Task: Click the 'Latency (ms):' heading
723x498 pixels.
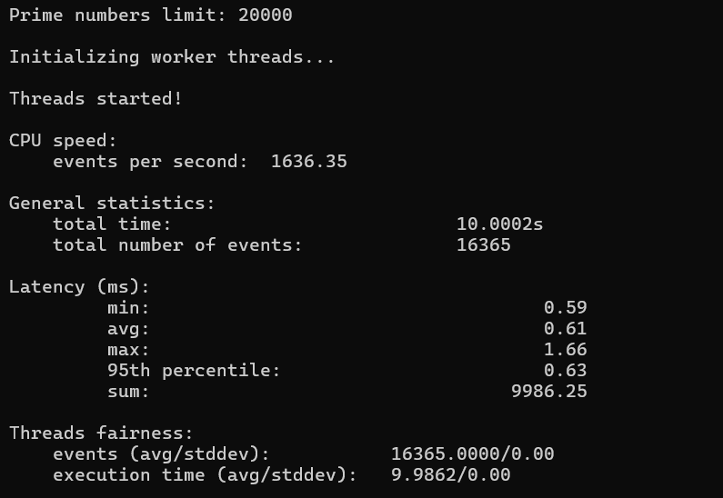Action: 79,287
